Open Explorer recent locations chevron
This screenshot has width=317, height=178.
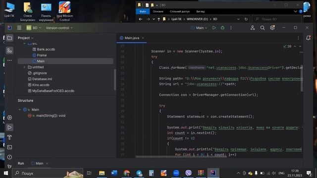click(x=154, y=19)
